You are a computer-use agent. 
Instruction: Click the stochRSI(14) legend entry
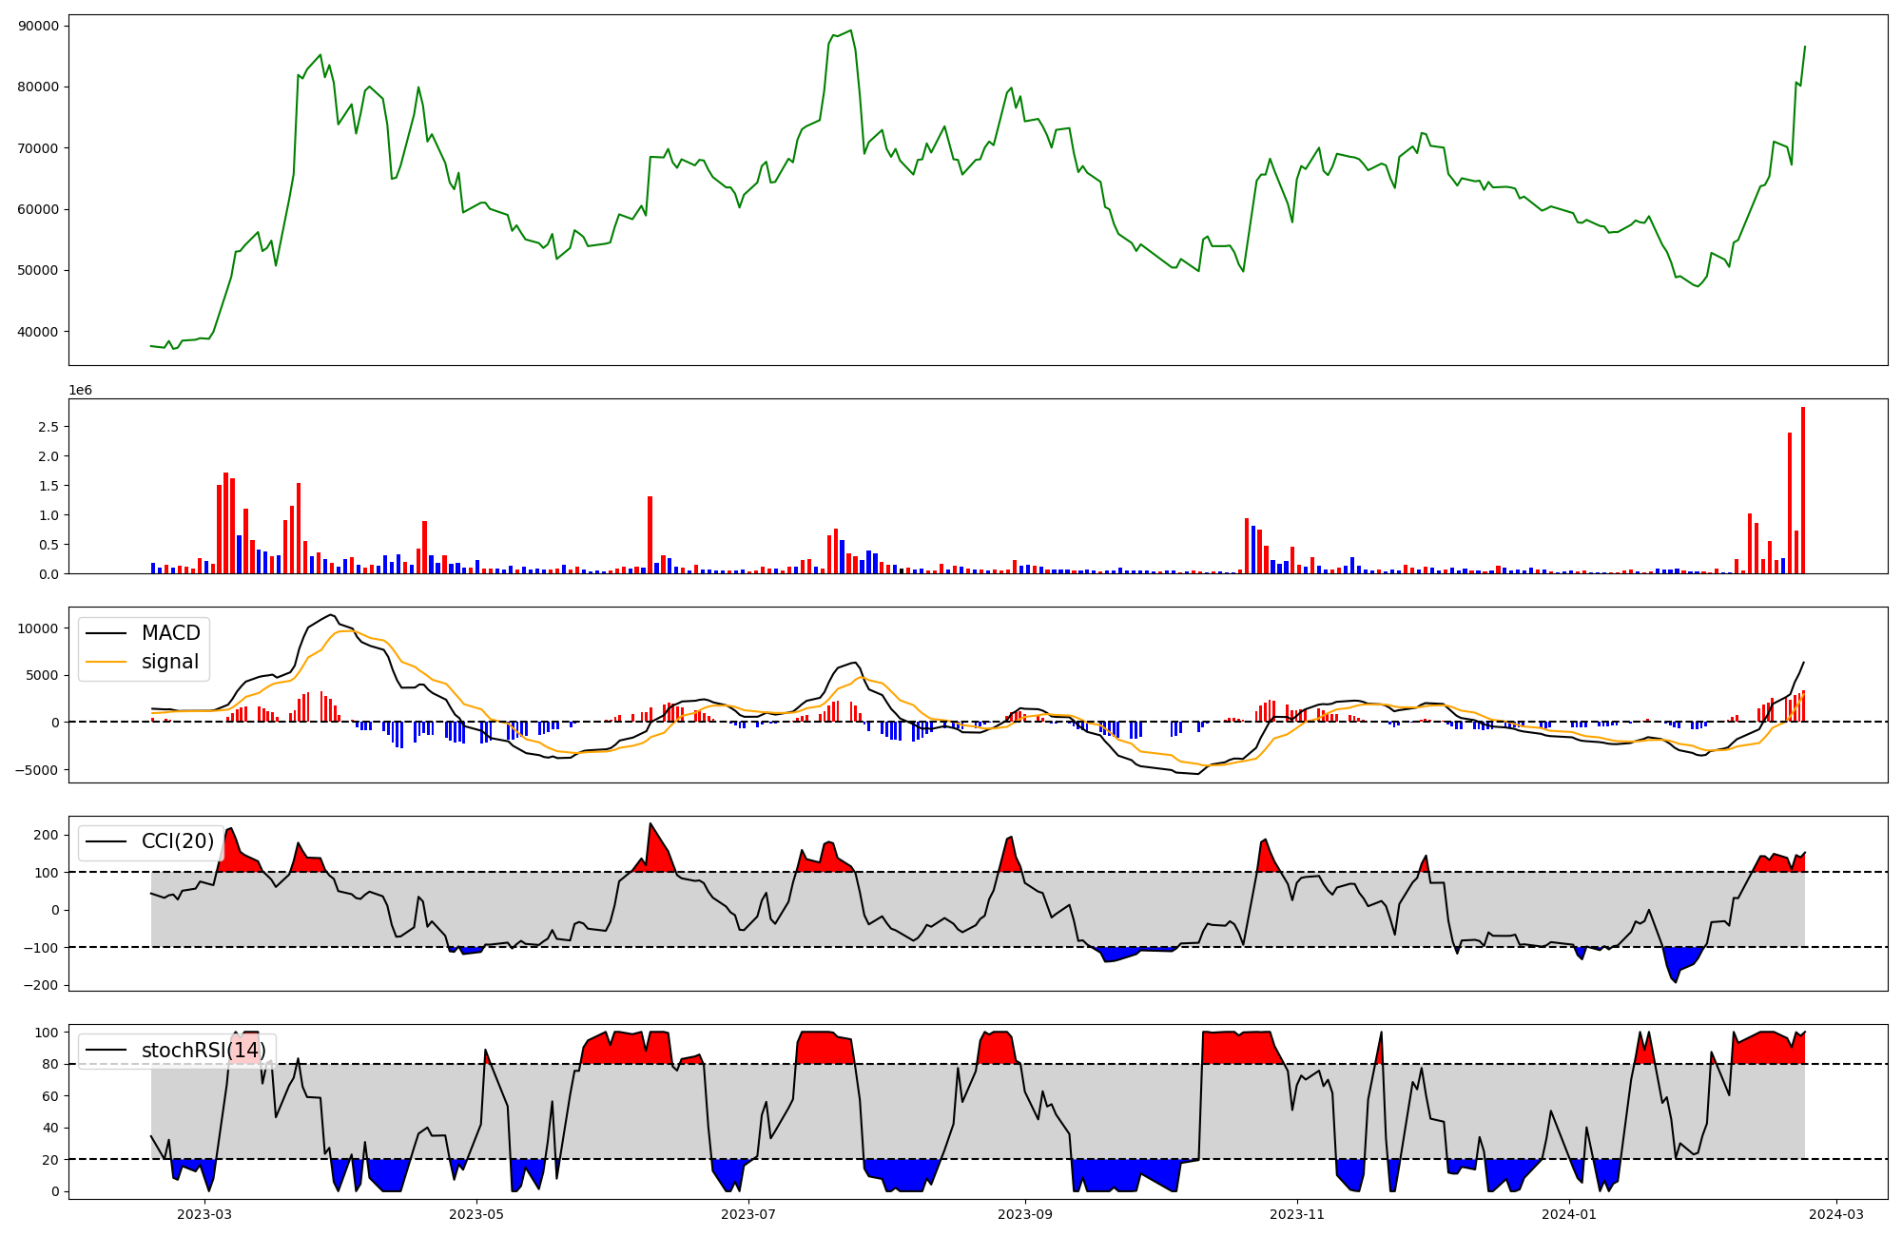(x=204, y=1051)
